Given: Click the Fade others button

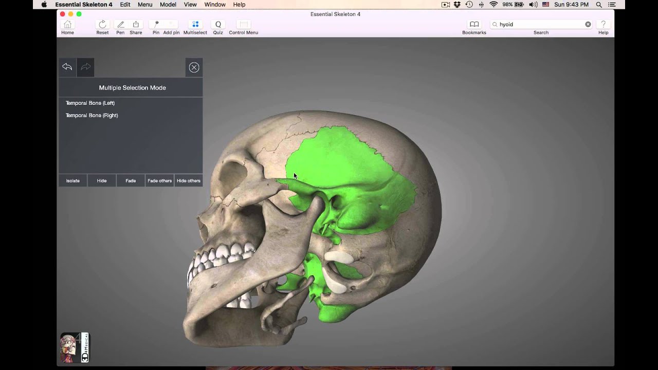Looking at the screenshot, I should pyautogui.click(x=159, y=180).
